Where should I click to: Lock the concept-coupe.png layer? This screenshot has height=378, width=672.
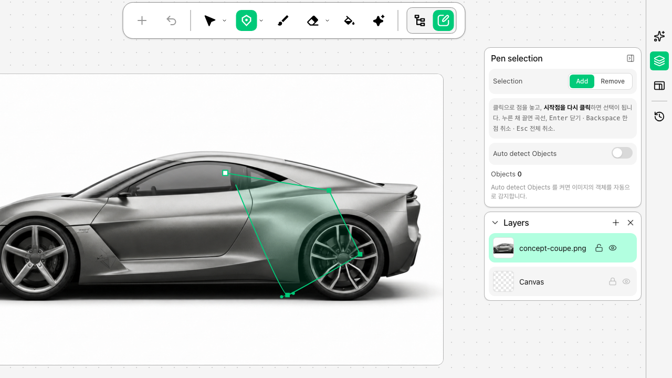point(598,248)
